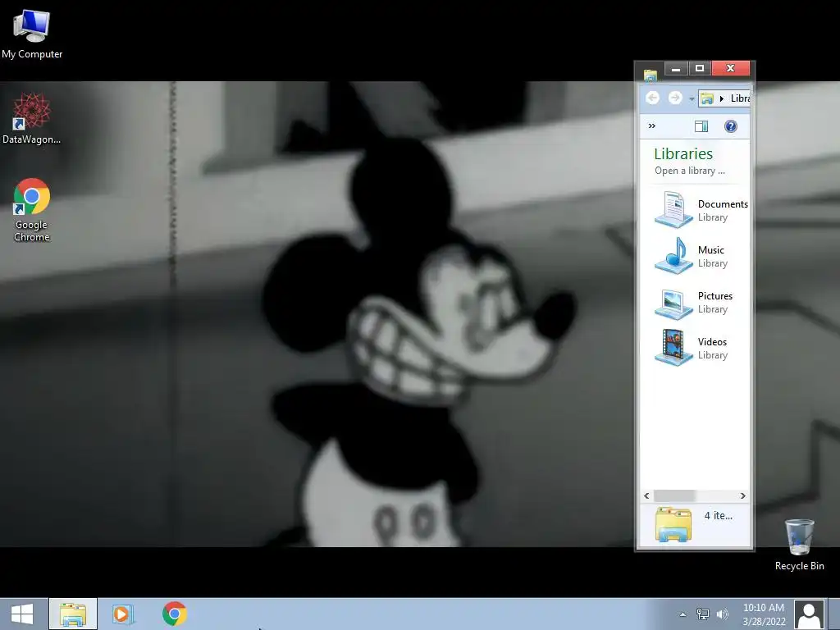This screenshot has height=630, width=840.
Task: Click the window title bar folder icon
Action: 651,75
